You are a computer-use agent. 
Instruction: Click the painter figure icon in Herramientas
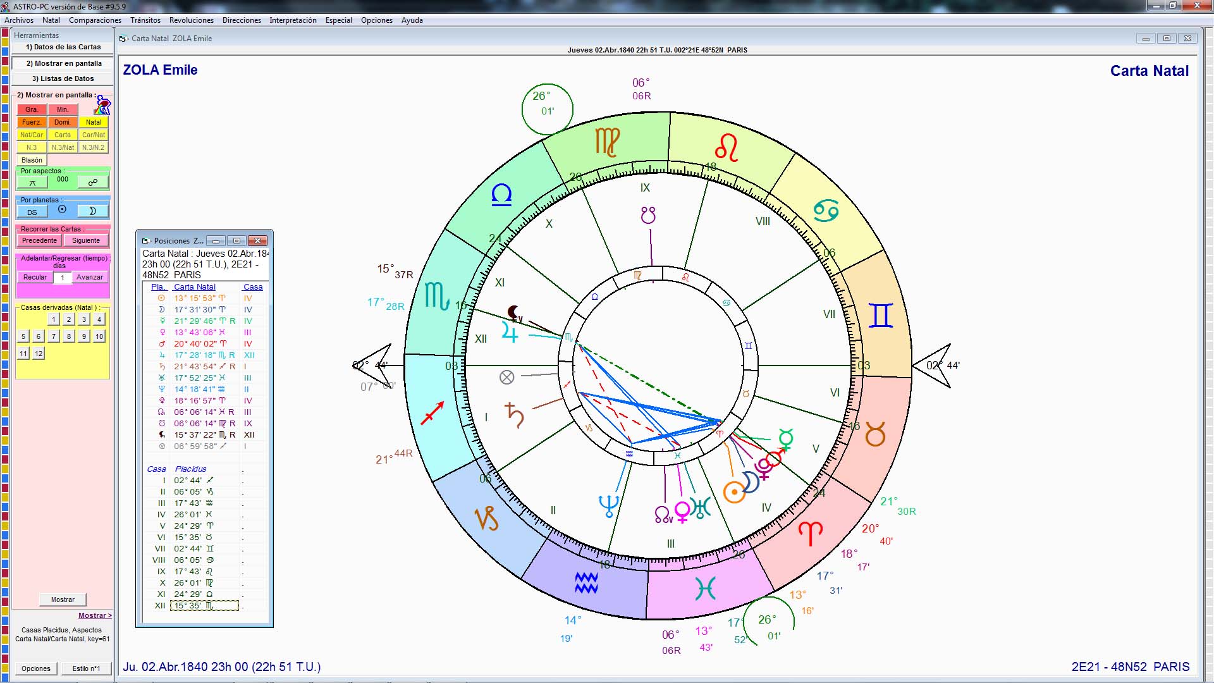tap(103, 106)
